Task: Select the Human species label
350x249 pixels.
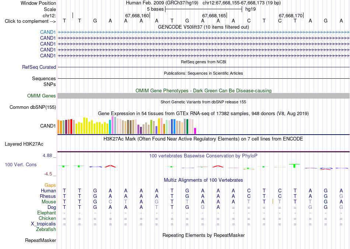Action: 48,191
